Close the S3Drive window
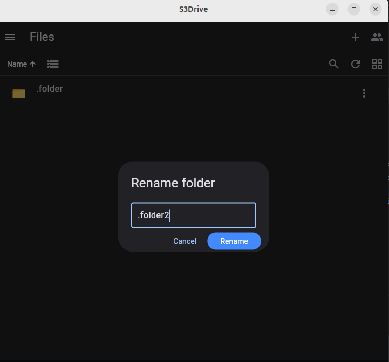The height and width of the screenshot is (362, 389). [x=376, y=9]
